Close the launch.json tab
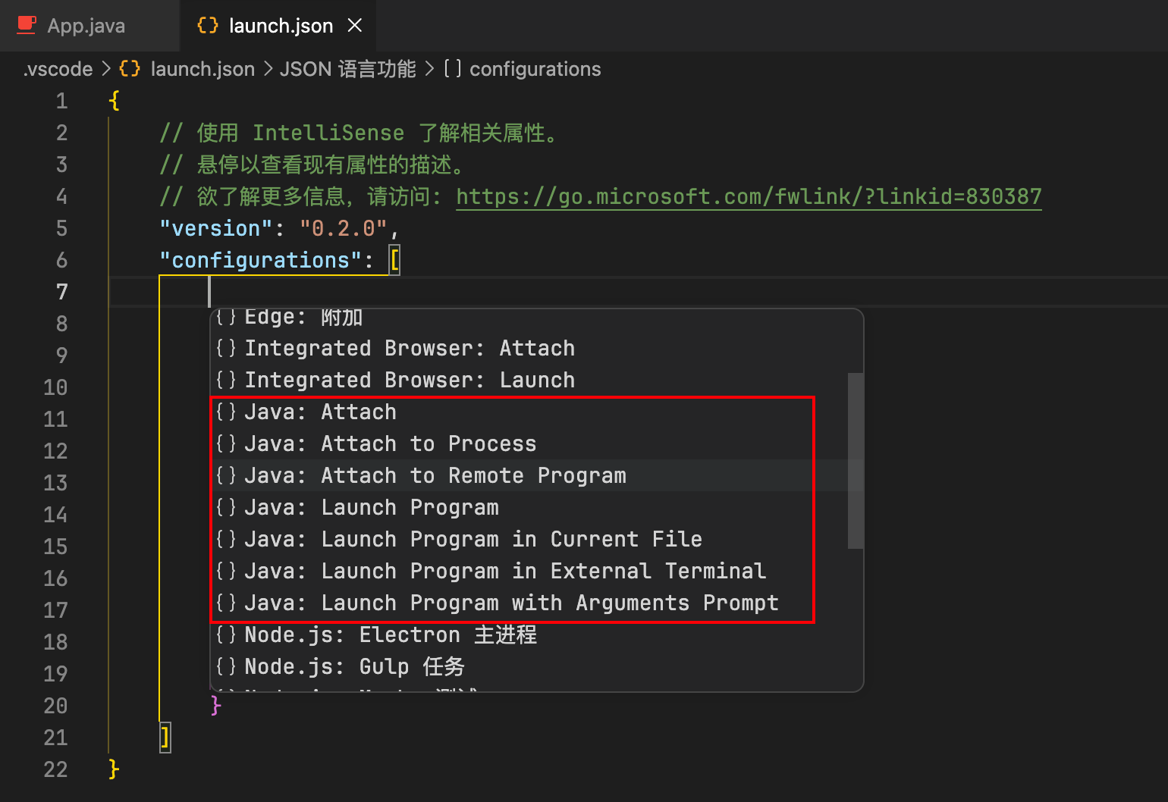 click(354, 26)
